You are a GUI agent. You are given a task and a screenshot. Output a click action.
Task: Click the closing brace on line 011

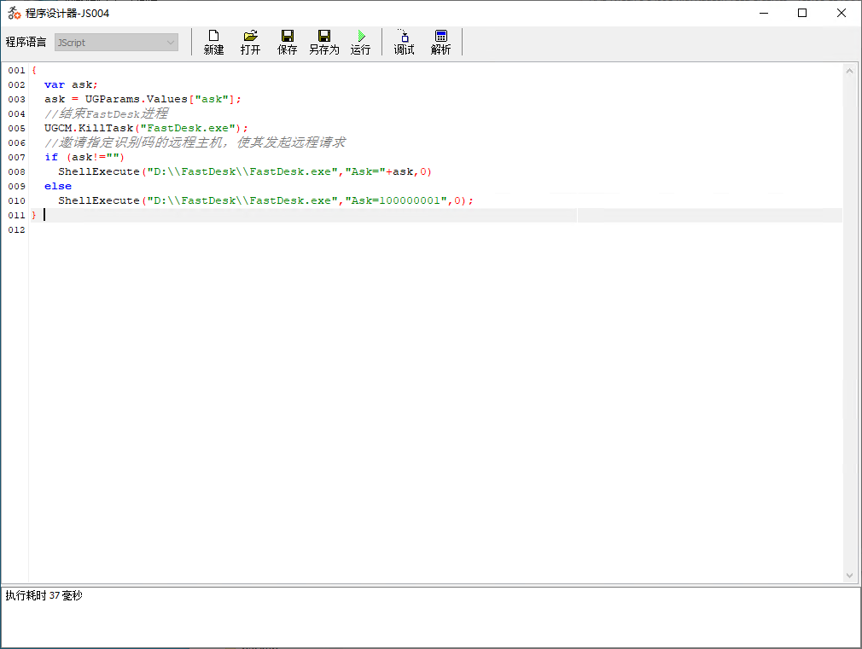[x=33, y=215]
